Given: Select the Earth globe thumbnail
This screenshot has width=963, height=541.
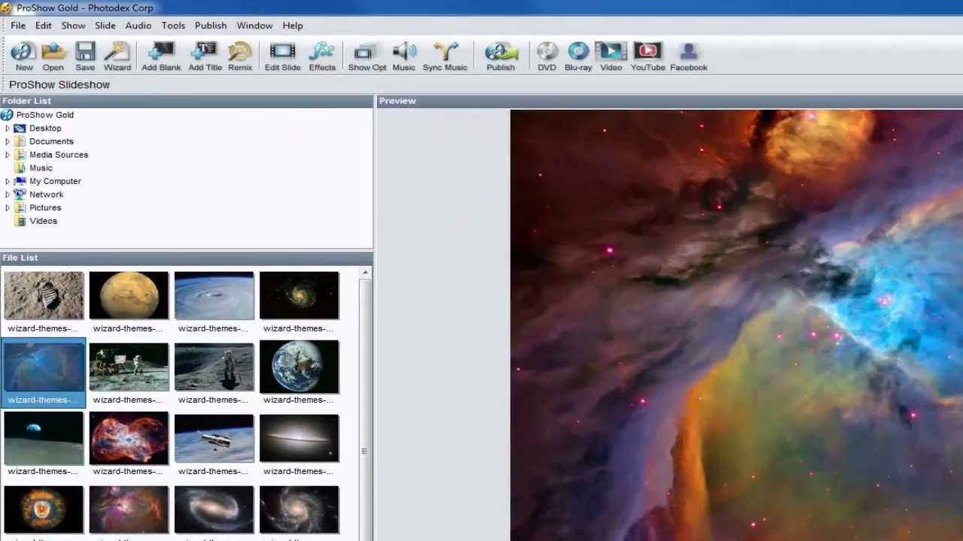Looking at the screenshot, I should (299, 367).
